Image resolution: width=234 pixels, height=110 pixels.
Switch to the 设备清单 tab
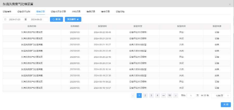click(7, 12)
